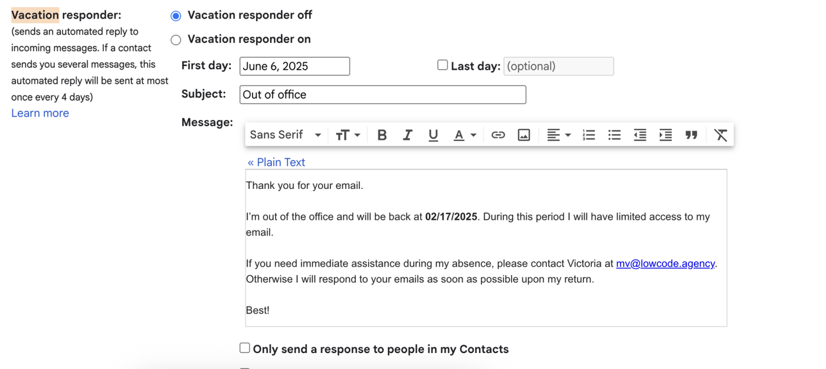Turn Vacation responder on

tap(176, 40)
